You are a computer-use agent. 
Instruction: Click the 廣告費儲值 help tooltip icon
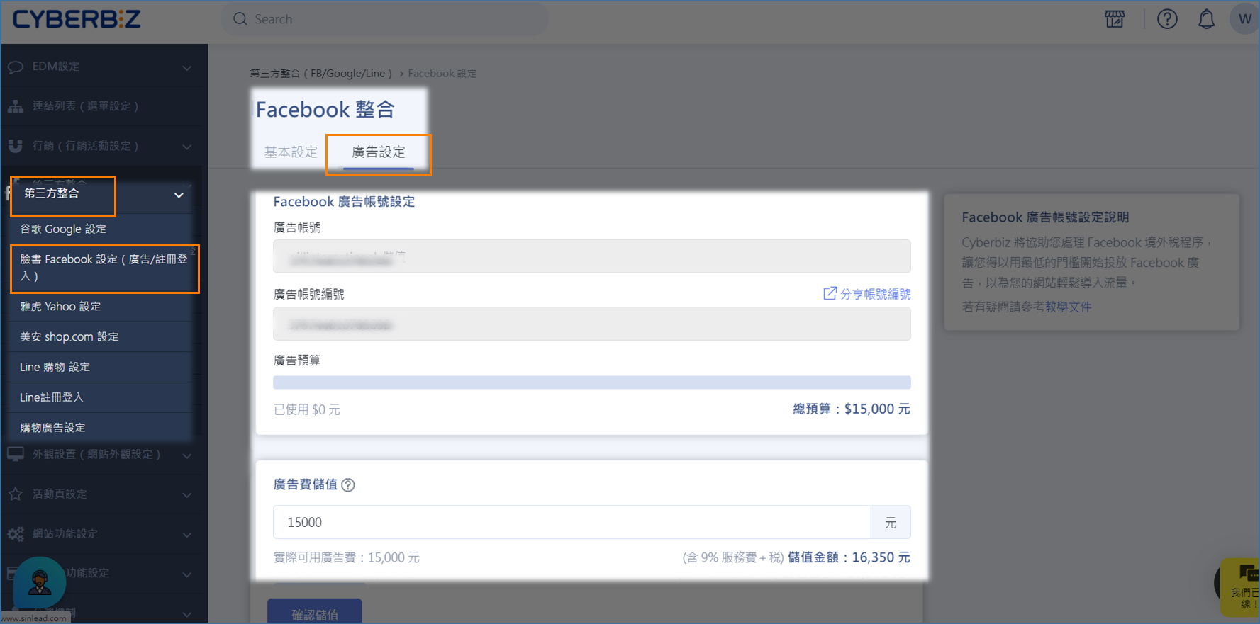pos(348,485)
